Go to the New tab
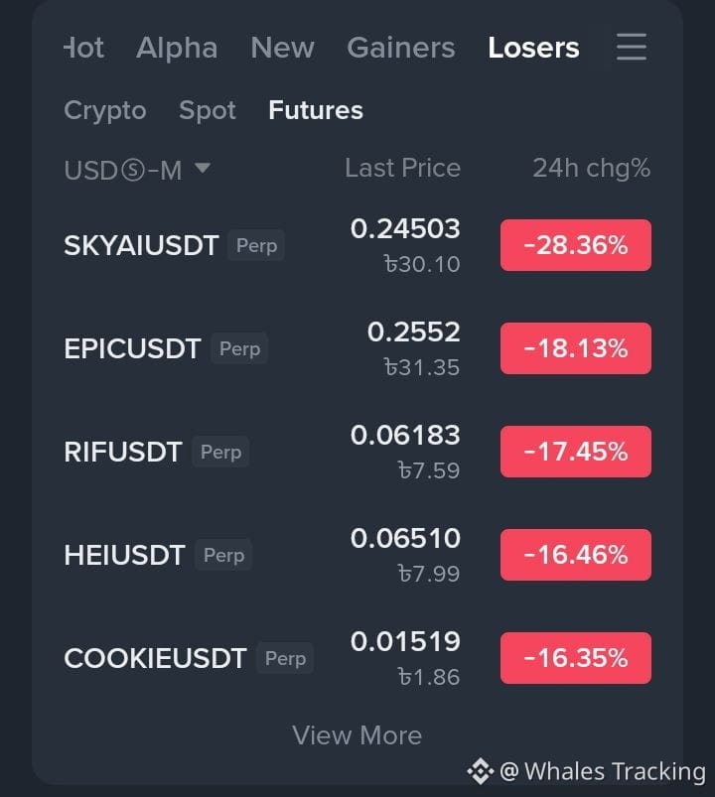The width and height of the screenshot is (715, 797). [x=282, y=48]
